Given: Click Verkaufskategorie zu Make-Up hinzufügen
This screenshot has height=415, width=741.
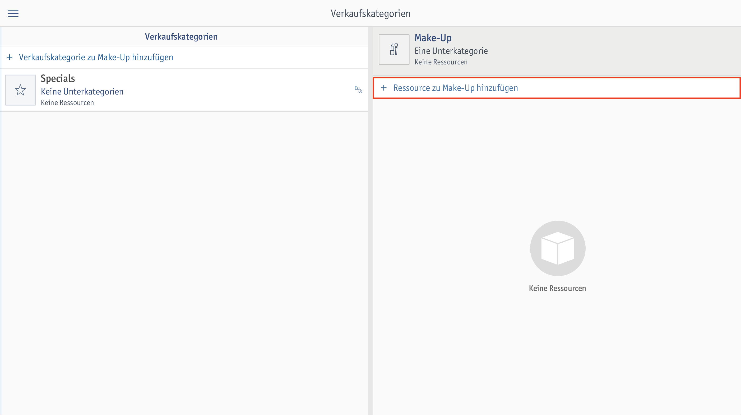Looking at the screenshot, I should pos(96,57).
